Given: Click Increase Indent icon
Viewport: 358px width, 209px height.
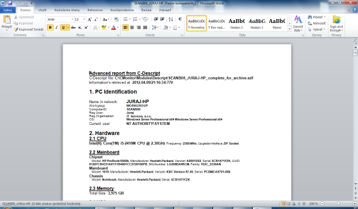Looking at the screenshot, I should pyautogui.click(x=162, y=20).
